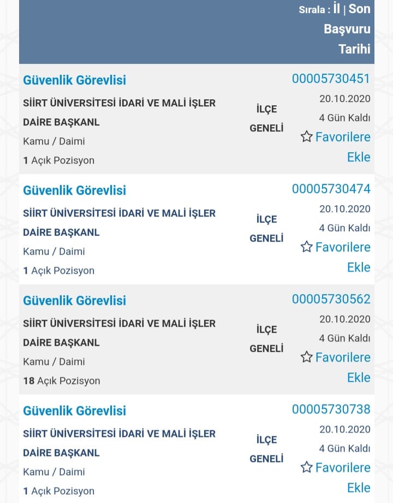Open listing number 00005730451
Image resolution: width=393 pixels, height=503 pixels.
(x=331, y=79)
